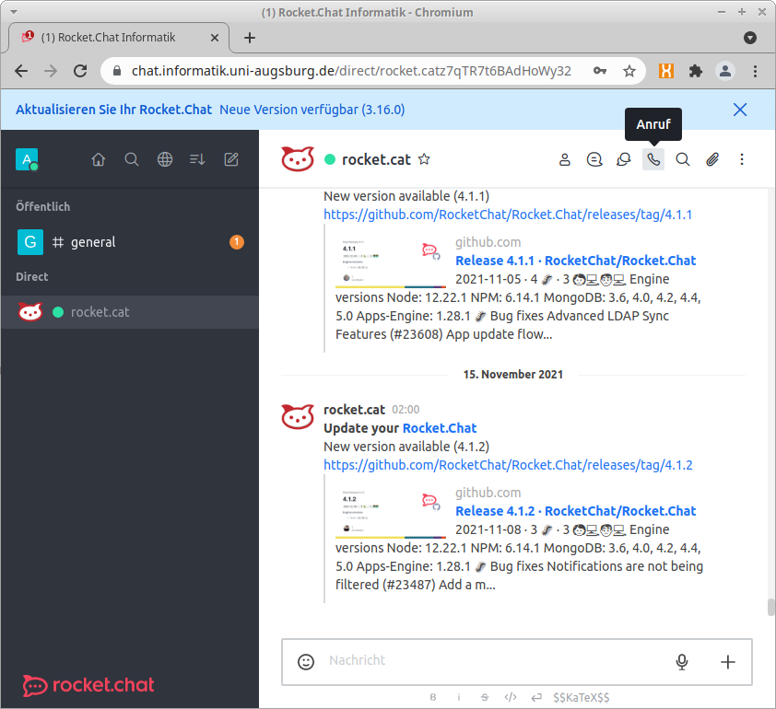Image resolution: width=776 pixels, height=709 pixels.
Task: Apply strikethrough formatting button
Action: pyautogui.click(x=485, y=697)
